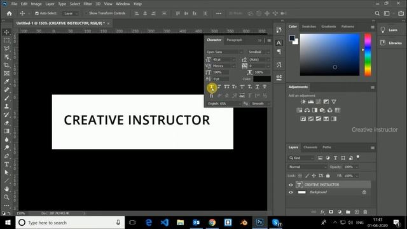This screenshot has height=229, width=407.
Task: Toggle Underline text style button
Action: pos(257,87)
